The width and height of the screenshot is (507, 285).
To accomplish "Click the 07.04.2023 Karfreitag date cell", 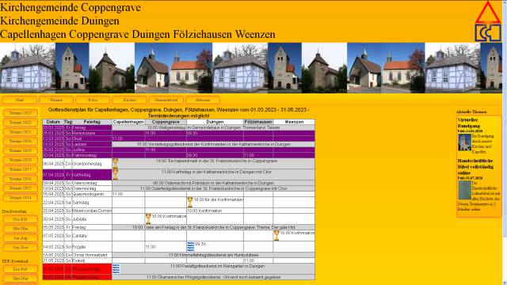I will pyautogui.click(x=53, y=175).
